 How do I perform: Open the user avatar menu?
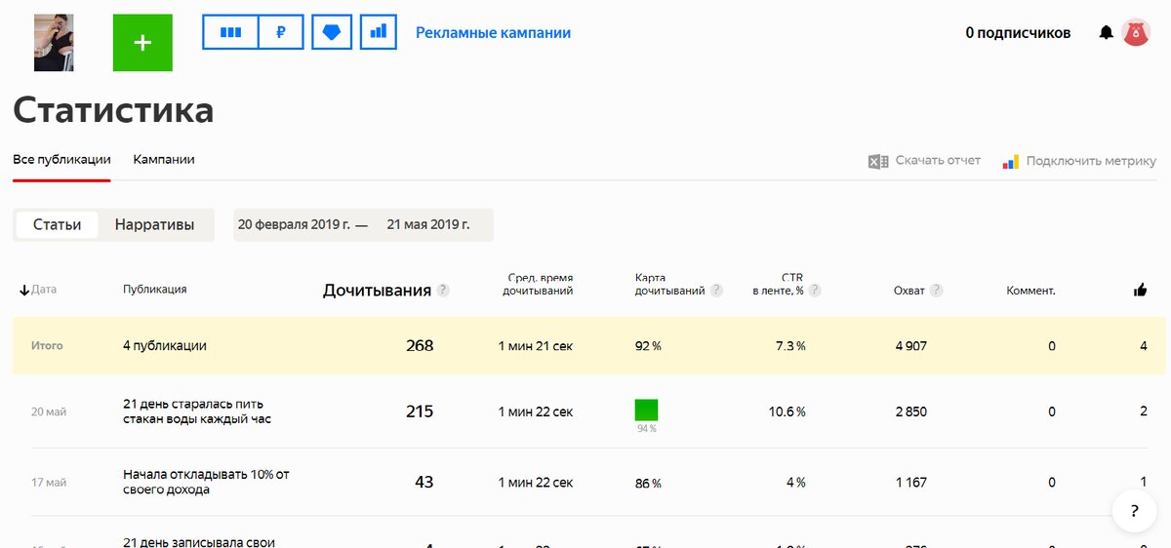(1135, 32)
